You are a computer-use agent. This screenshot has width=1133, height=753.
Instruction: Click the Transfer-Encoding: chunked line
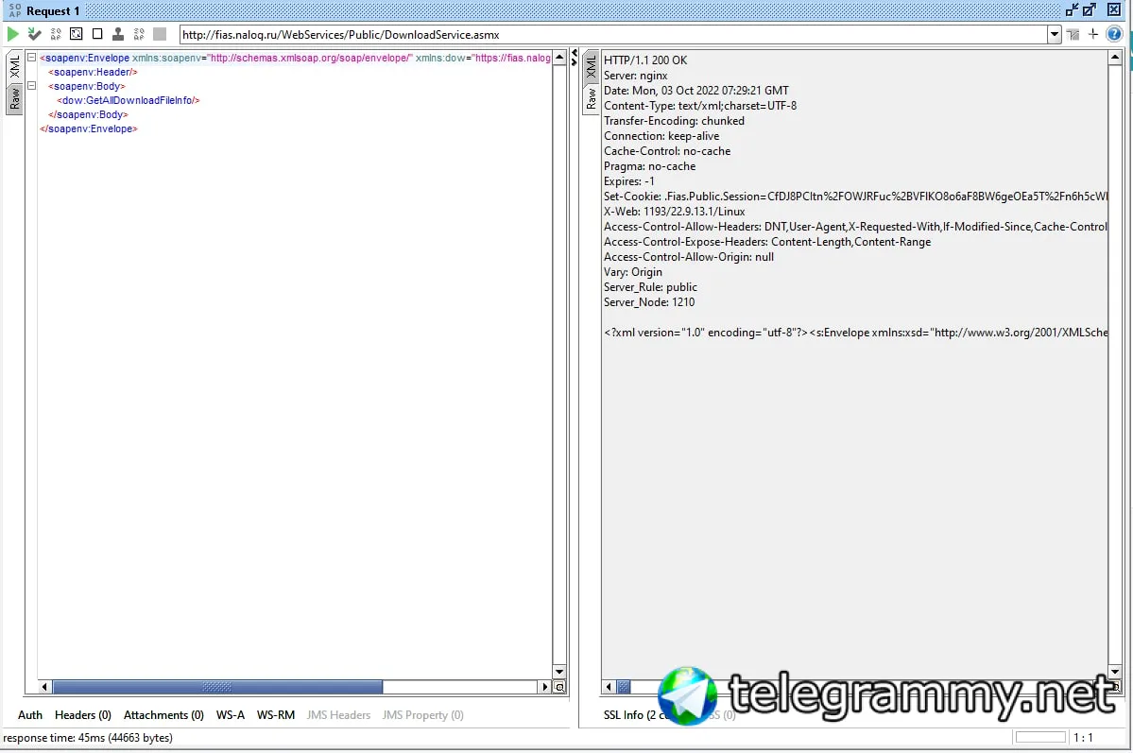click(x=674, y=121)
